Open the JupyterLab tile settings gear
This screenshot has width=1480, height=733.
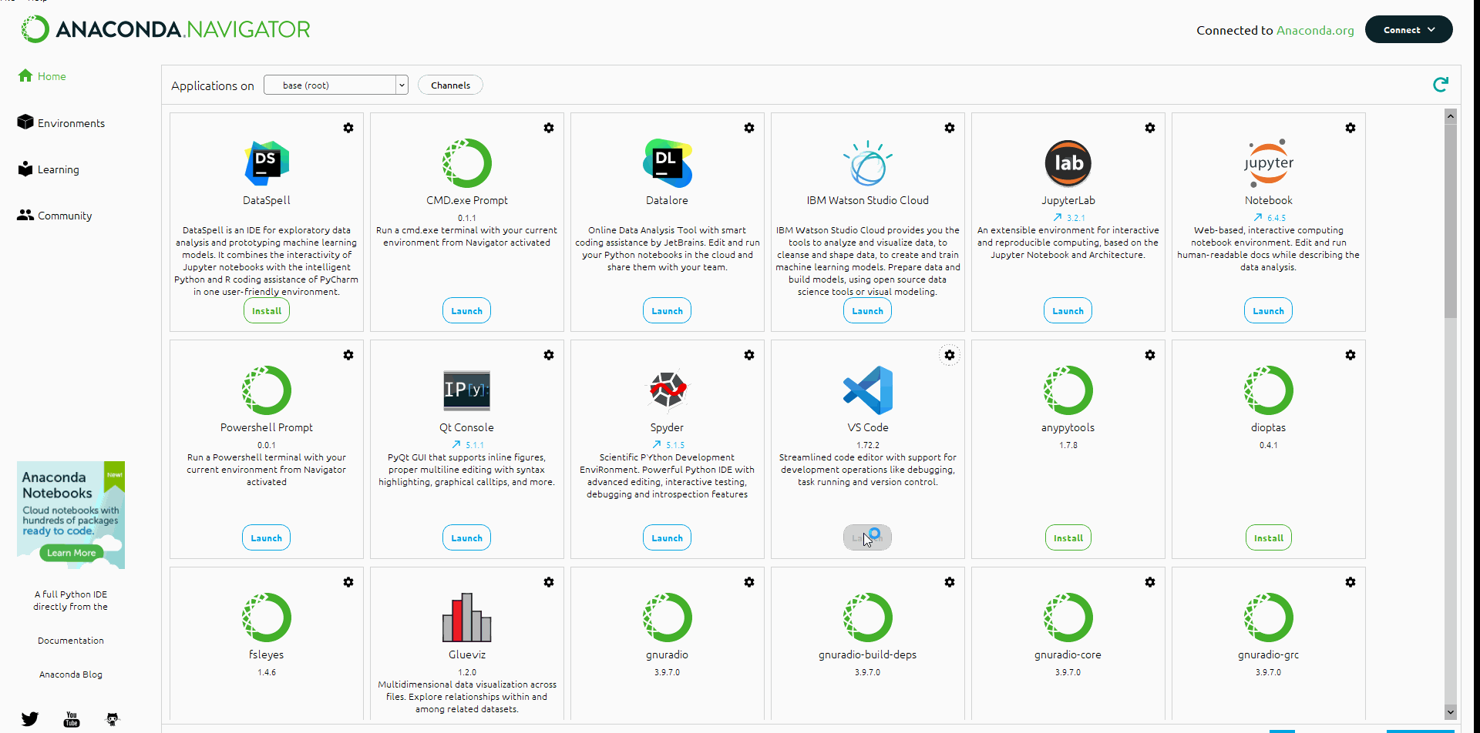(1150, 128)
